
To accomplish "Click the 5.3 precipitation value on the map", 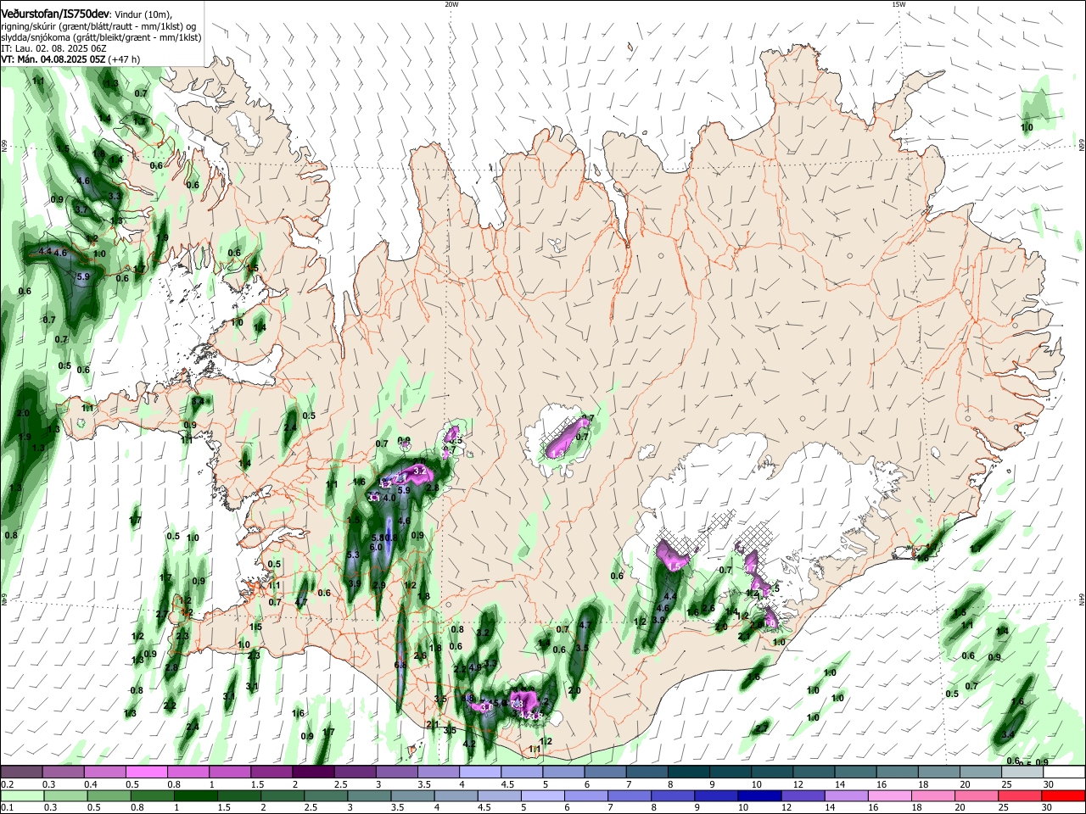I will (354, 555).
